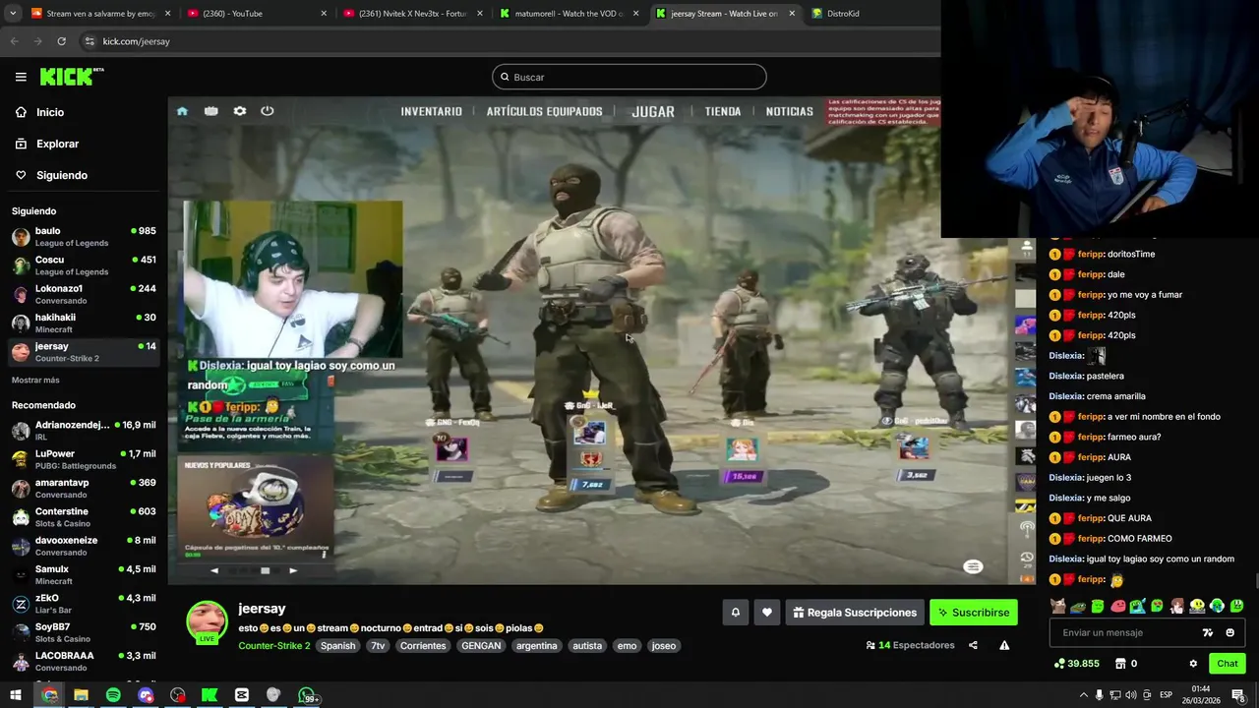This screenshot has height=708, width=1259.
Task: Click the green Chat send button
Action: pos(1228,664)
